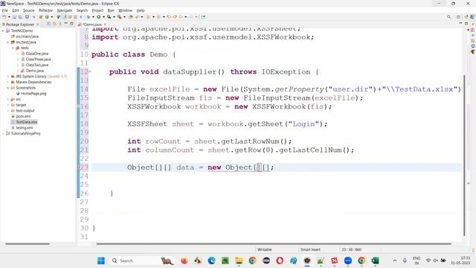Select TestData.xlsx in the tree
476x268 pixels.
(27, 122)
